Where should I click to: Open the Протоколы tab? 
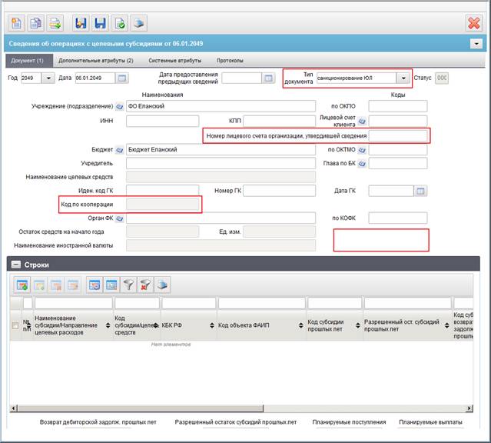pos(230,61)
